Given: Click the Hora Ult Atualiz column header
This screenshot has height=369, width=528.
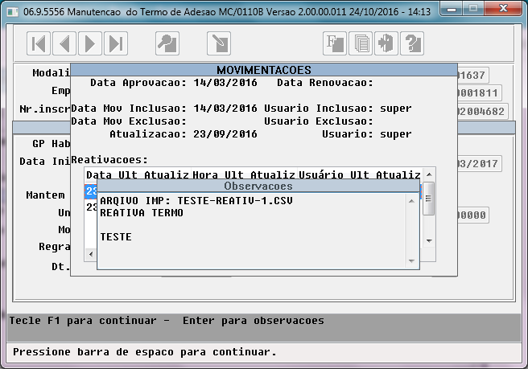Looking at the screenshot, I should tap(244, 174).
